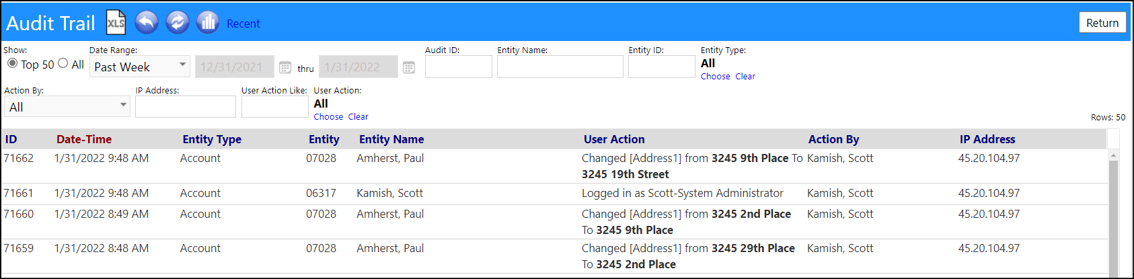Choose a User Action filter
1134x279 pixels.
(x=328, y=117)
